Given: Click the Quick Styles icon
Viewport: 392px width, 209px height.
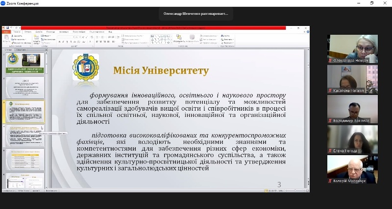Looking at the screenshot, I should coord(192,38).
